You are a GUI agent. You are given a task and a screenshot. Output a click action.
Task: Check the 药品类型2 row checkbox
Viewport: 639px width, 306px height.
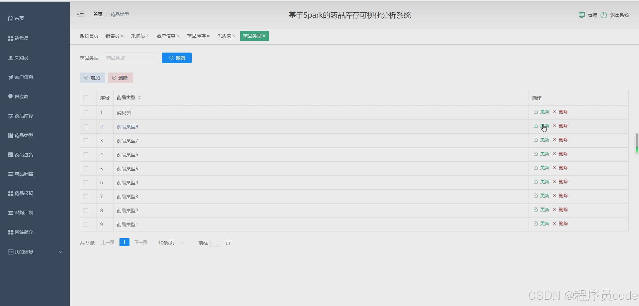(86, 211)
